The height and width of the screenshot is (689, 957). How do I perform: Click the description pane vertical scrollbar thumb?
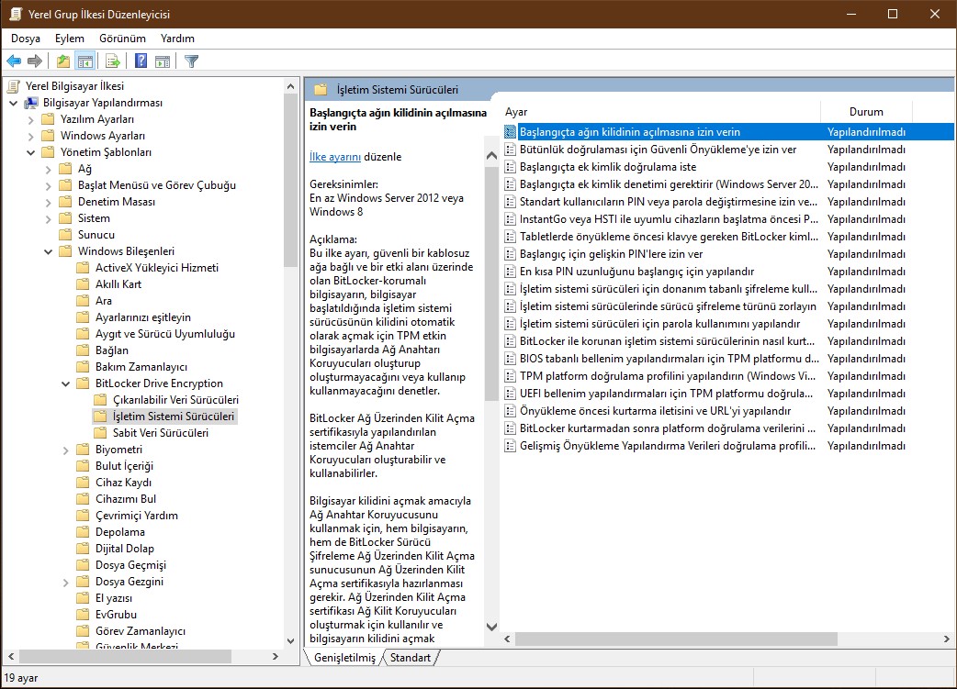pos(491,283)
